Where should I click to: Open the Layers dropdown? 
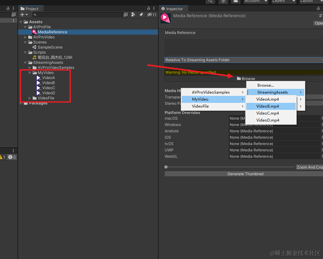click(284, 1)
